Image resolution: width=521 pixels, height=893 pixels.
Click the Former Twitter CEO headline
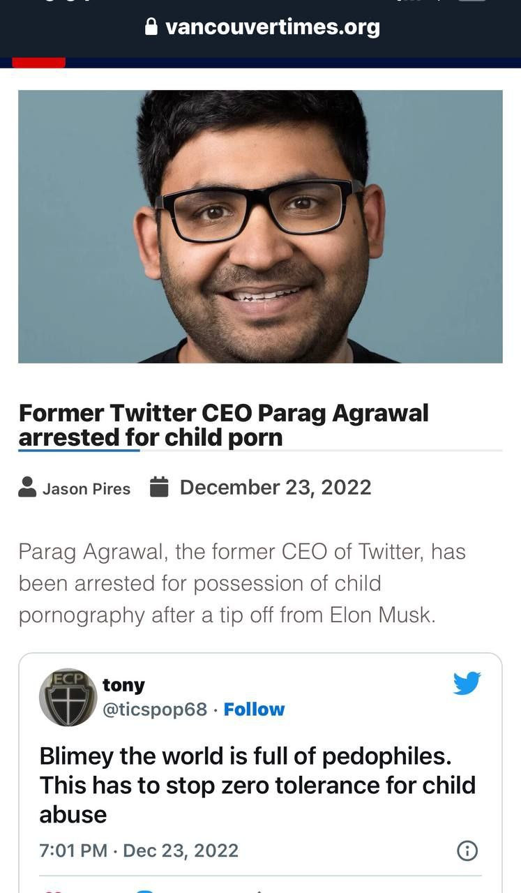tap(223, 425)
